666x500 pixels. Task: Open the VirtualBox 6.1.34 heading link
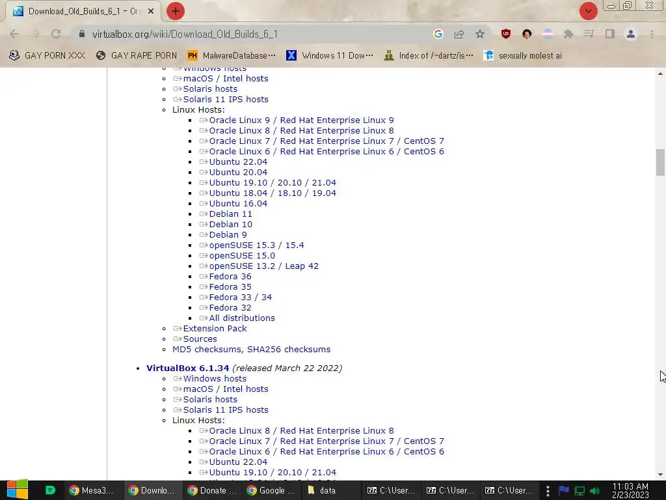click(x=188, y=368)
